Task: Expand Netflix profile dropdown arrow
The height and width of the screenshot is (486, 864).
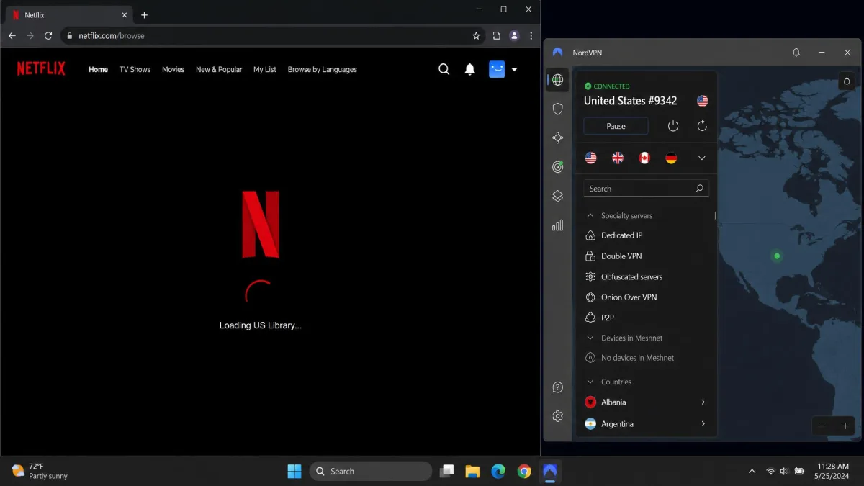Action: coord(514,70)
